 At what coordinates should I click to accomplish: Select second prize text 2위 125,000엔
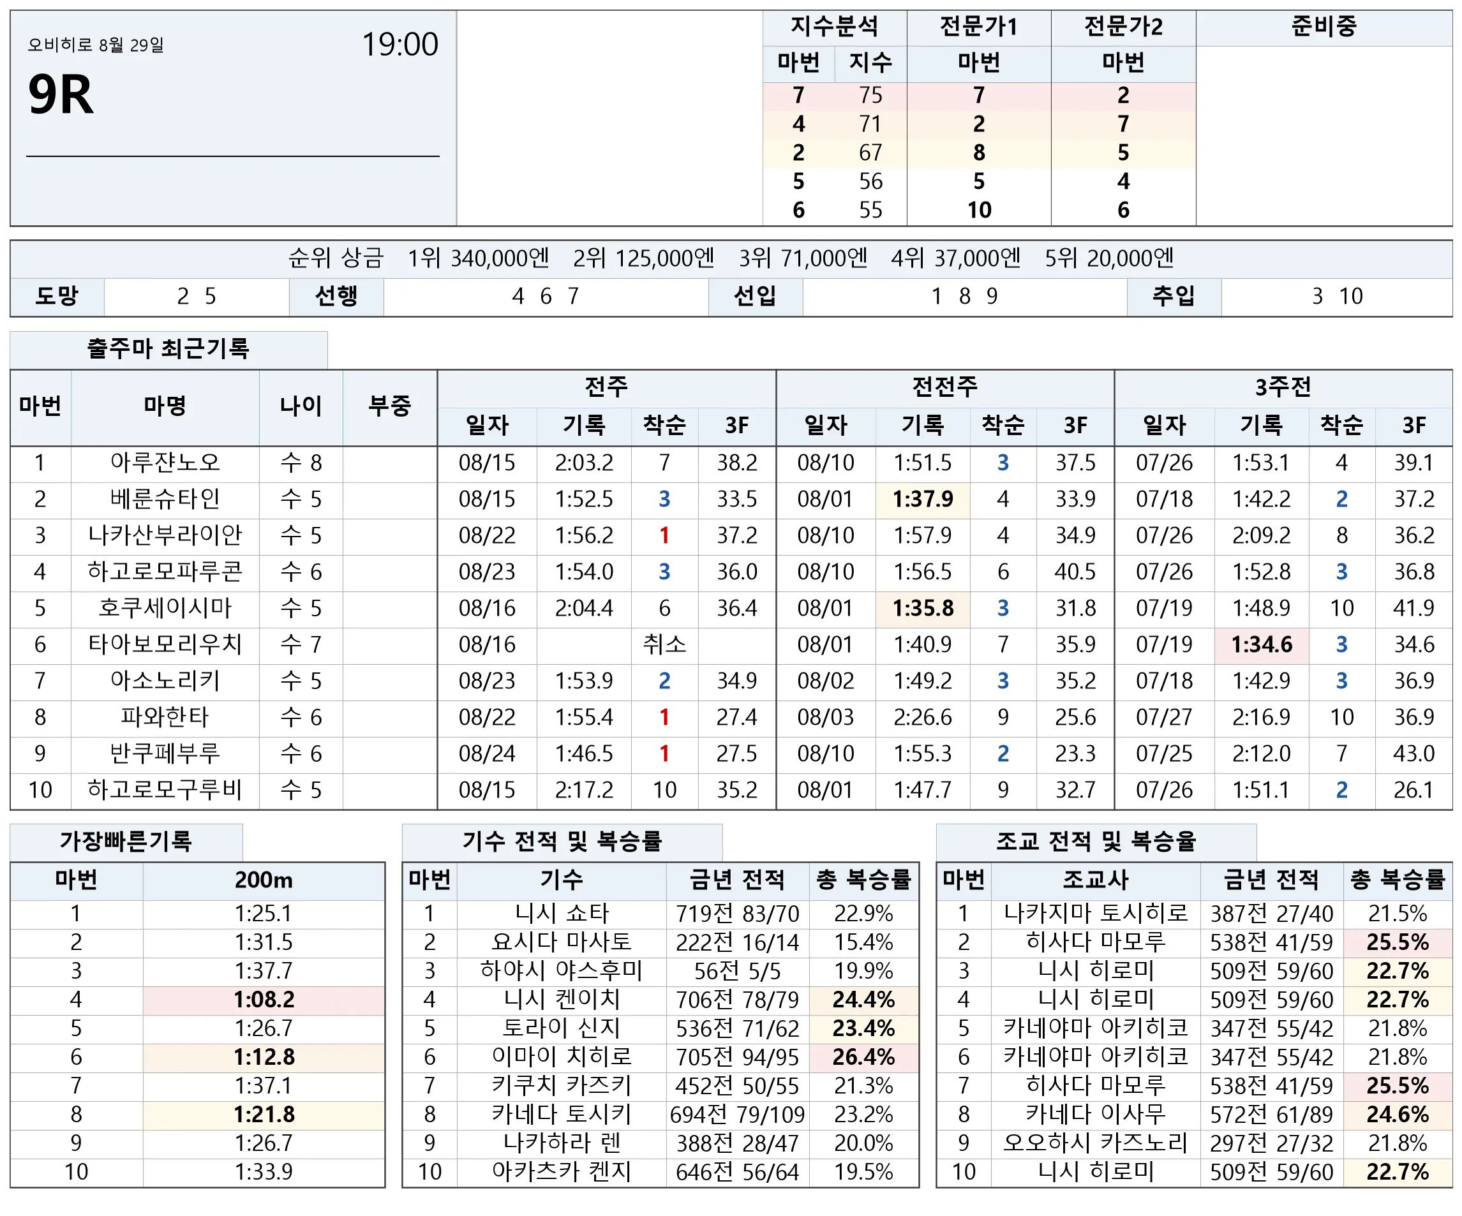643,258
